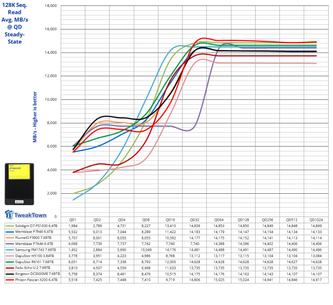
Task: Click the QD128 column header
Action: (243, 220)
